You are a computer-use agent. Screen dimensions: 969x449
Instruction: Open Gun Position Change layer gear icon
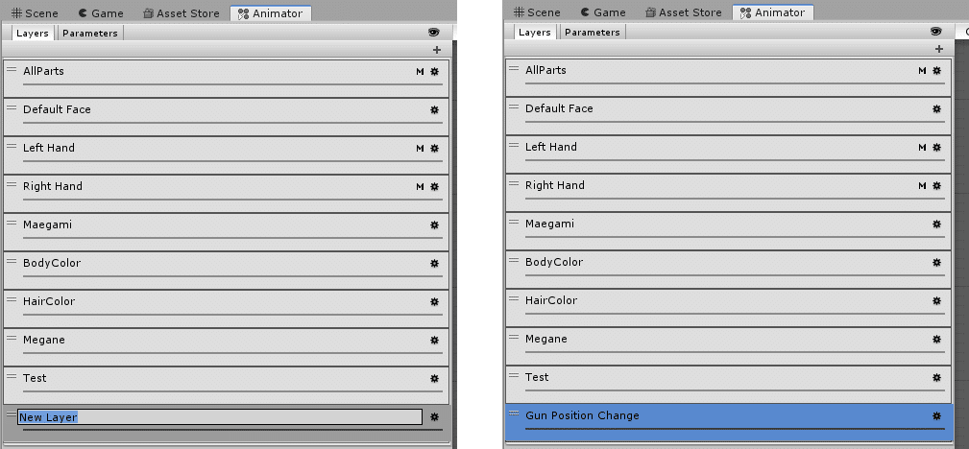937,416
